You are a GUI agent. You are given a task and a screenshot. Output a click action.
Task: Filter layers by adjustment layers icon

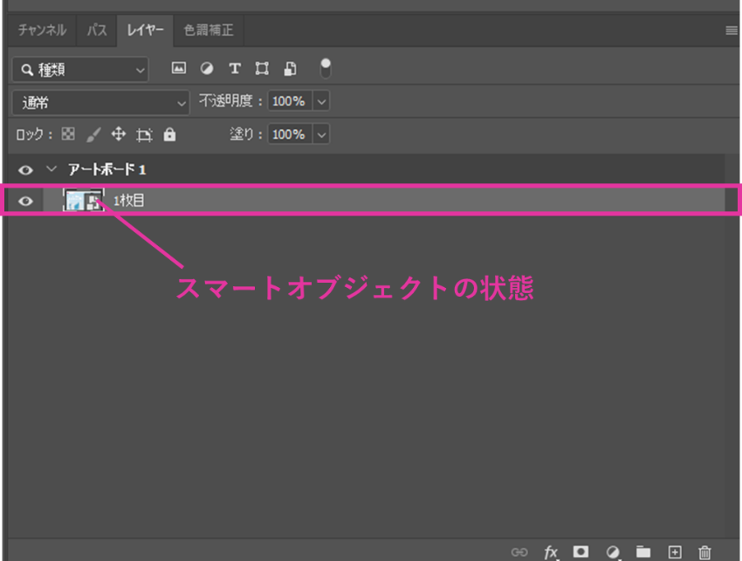coord(206,69)
